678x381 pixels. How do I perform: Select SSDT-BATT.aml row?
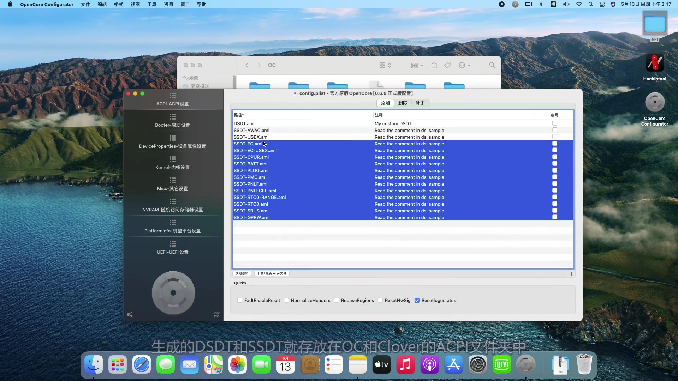pyautogui.click(x=403, y=164)
